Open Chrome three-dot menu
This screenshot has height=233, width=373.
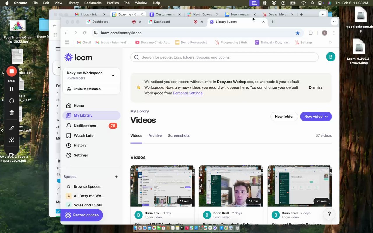coord(334,33)
